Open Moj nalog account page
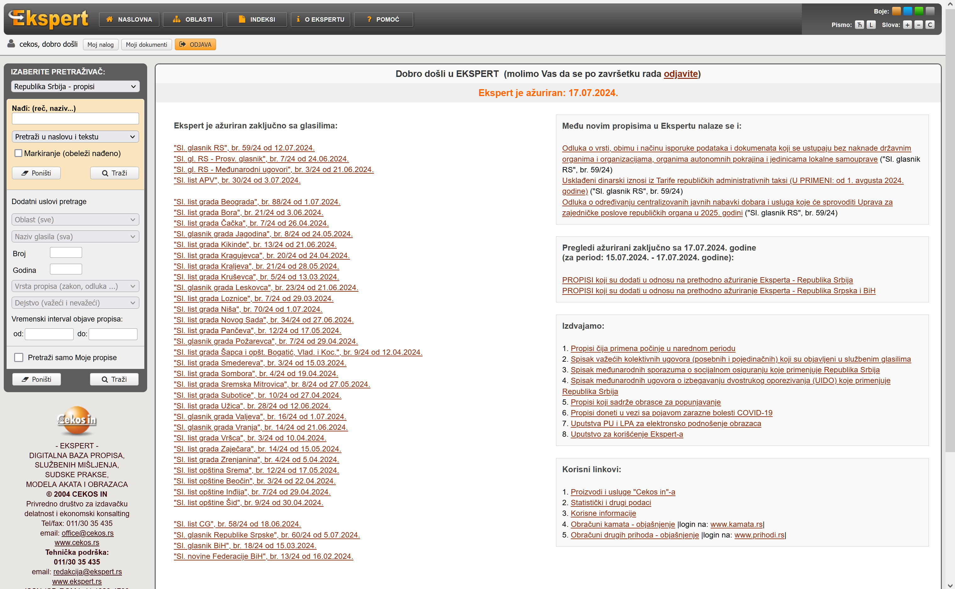The height and width of the screenshot is (589, 955). pos(101,44)
